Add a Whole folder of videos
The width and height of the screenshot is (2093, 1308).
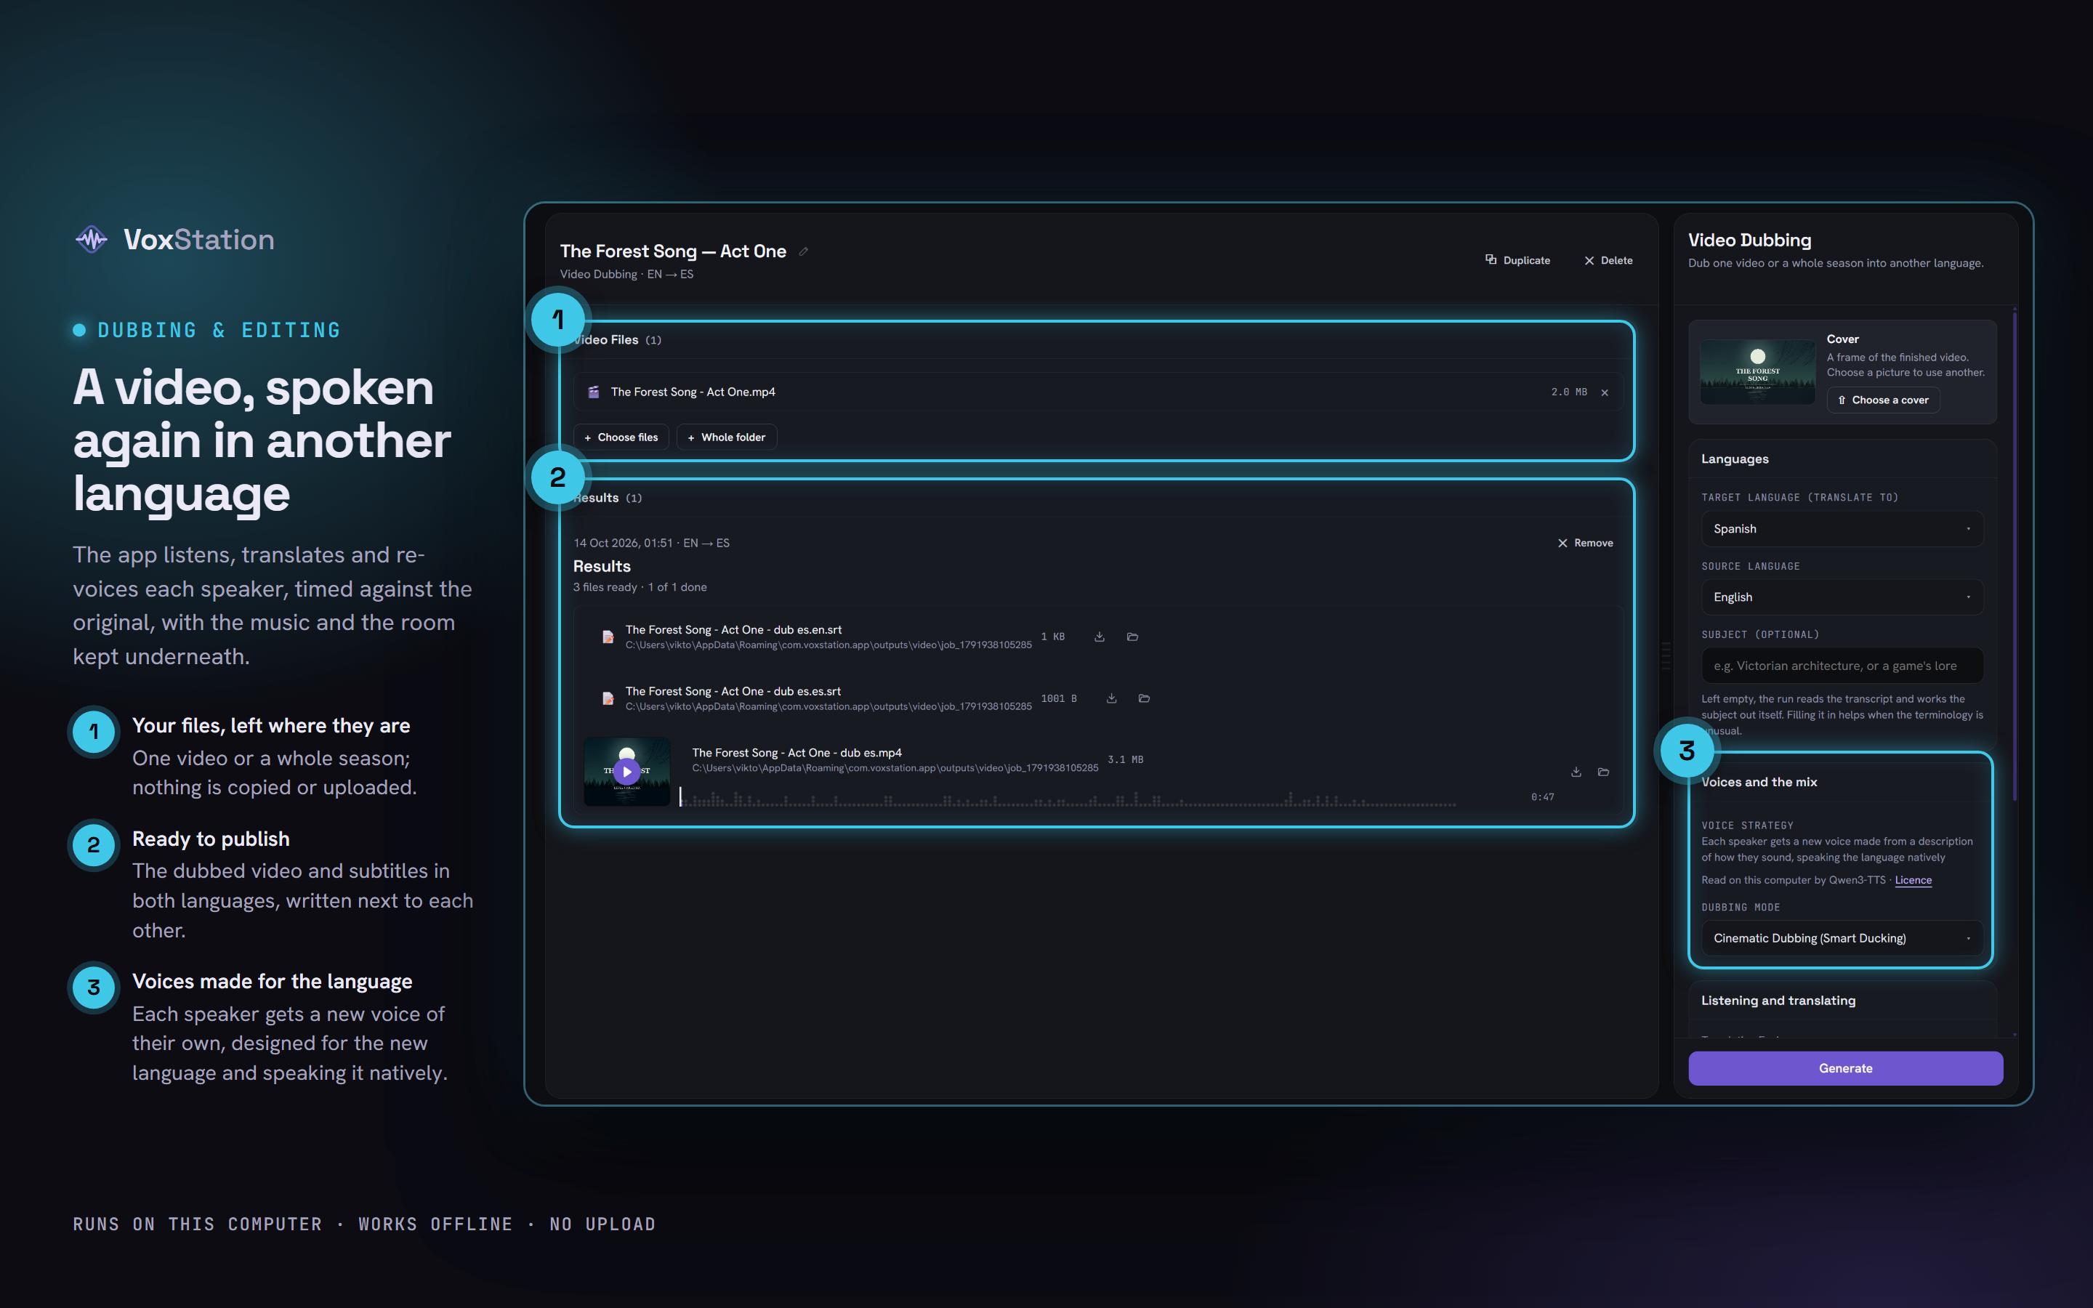(727, 437)
